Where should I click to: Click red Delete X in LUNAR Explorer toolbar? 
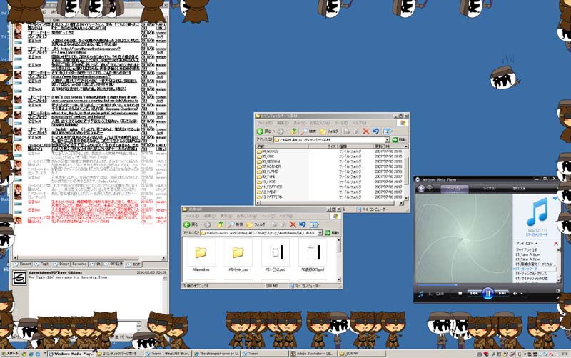(293, 224)
